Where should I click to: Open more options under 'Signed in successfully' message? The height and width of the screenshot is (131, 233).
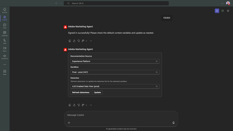(x=91, y=41)
